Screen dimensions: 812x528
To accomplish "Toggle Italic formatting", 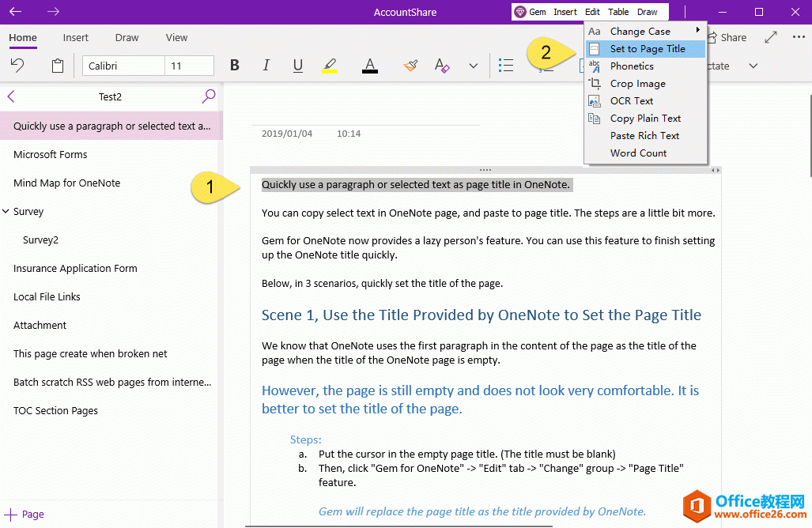I will pyautogui.click(x=266, y=66).
